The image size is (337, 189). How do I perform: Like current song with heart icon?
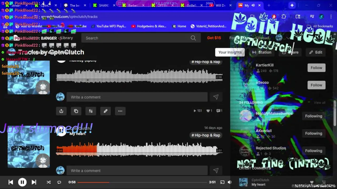click(312, 182)
